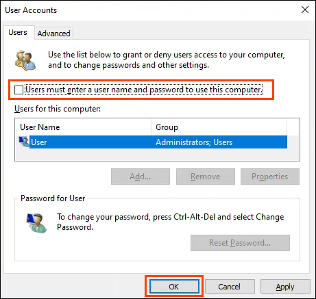Viewport: 316px width, 299px height.
Task: Click the users-with-key icon near the top
Action: coord(25,60)
